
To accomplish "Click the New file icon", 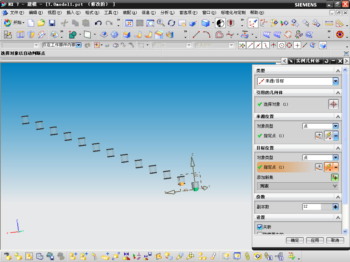I will tap(31, 23).
